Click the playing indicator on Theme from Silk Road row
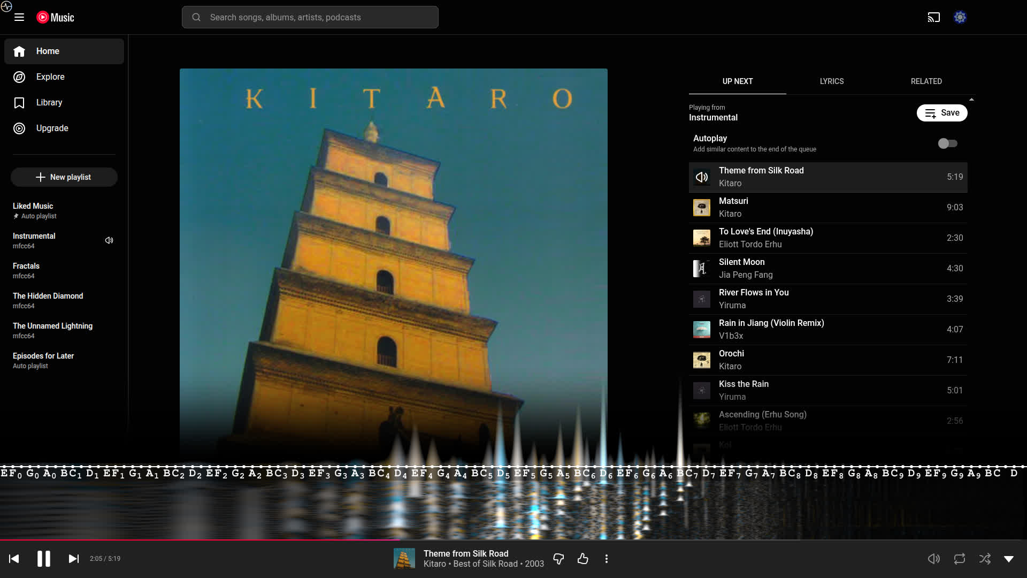Image resolution: width=1027 pixels, height=578 pixels. tap(702, 177)
